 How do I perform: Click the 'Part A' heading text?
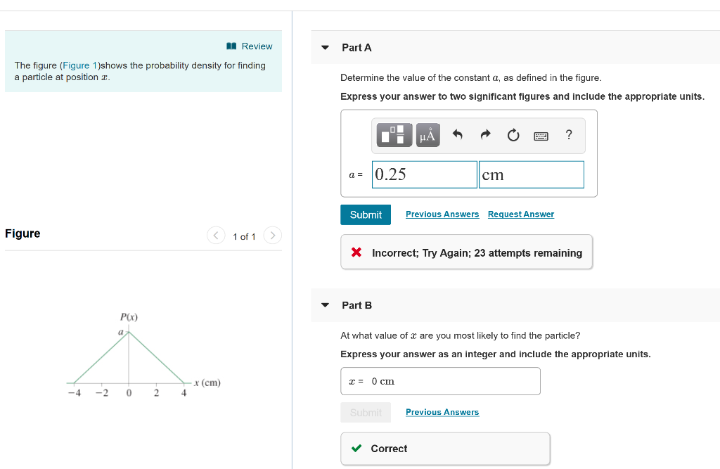point(356,47)
